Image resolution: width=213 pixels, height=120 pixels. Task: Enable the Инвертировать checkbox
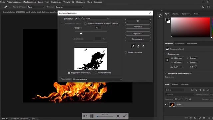(x=126, y=52)
